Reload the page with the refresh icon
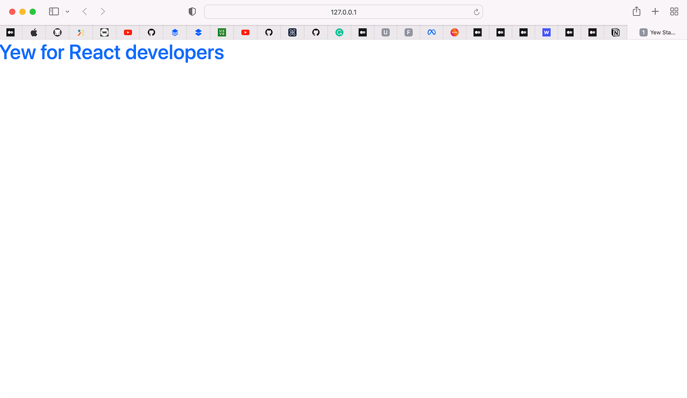 tap(476, 12)
